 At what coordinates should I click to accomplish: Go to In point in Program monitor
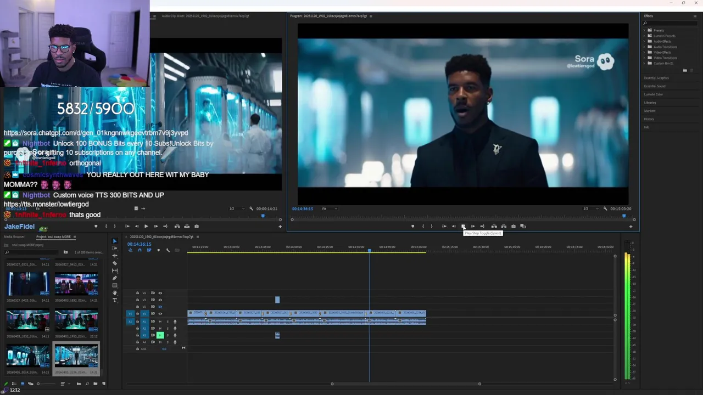click(x=444, y=226)
